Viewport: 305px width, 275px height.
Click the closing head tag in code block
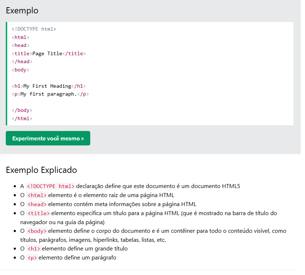22,61
